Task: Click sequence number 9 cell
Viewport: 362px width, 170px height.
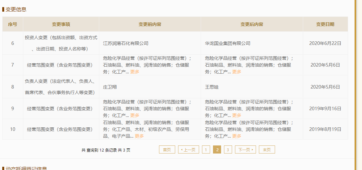Action: click(13, 109)
